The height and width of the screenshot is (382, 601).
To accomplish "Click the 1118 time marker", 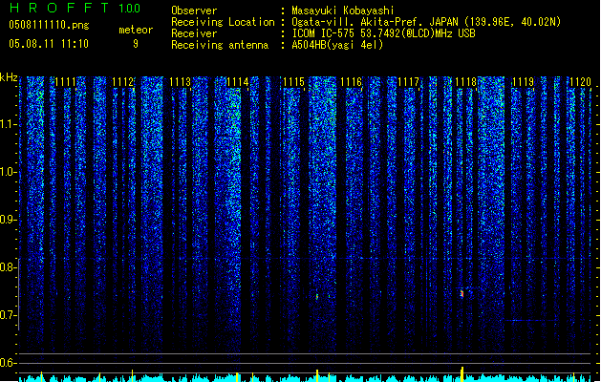I will click(x=465, y=82).
